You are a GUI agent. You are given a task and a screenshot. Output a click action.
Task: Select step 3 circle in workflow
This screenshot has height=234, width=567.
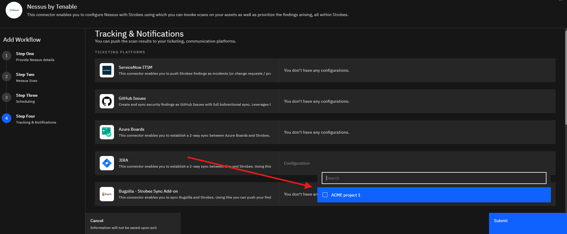point(7,97)
